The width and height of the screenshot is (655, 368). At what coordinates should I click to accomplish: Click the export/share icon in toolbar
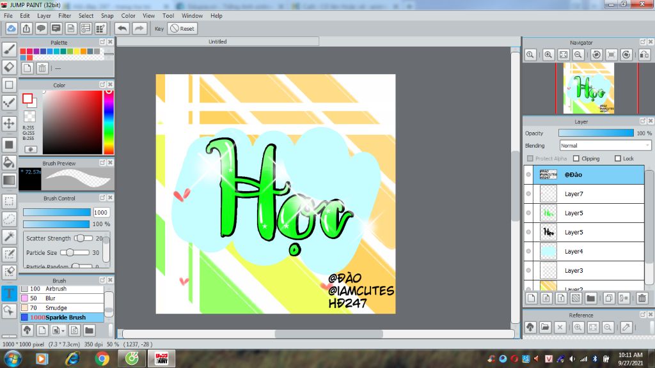tap(26, 28)
